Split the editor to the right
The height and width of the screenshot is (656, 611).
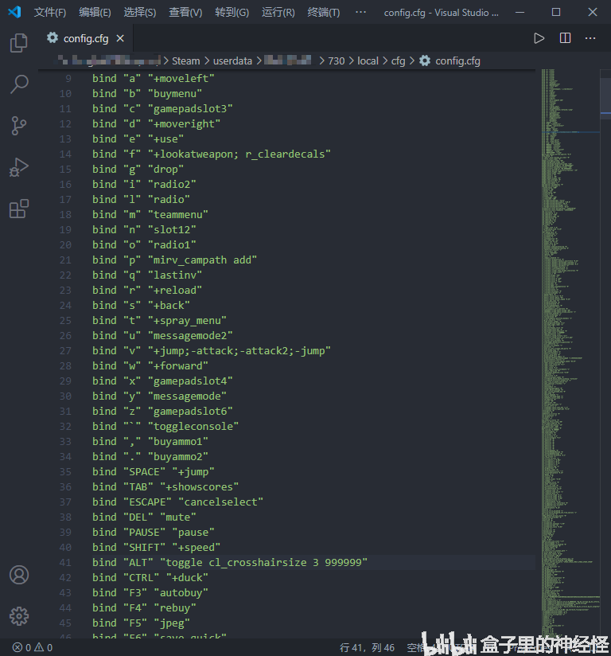(565, 38)
